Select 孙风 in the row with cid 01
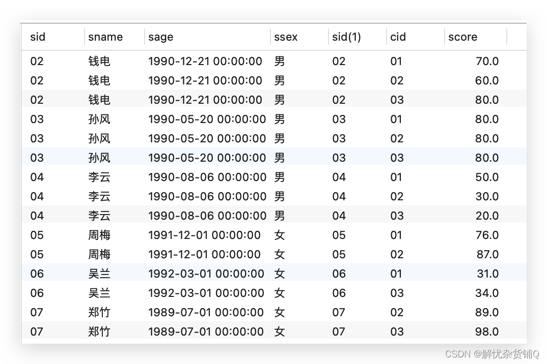The image size is (547, 364). pos(99,119)
